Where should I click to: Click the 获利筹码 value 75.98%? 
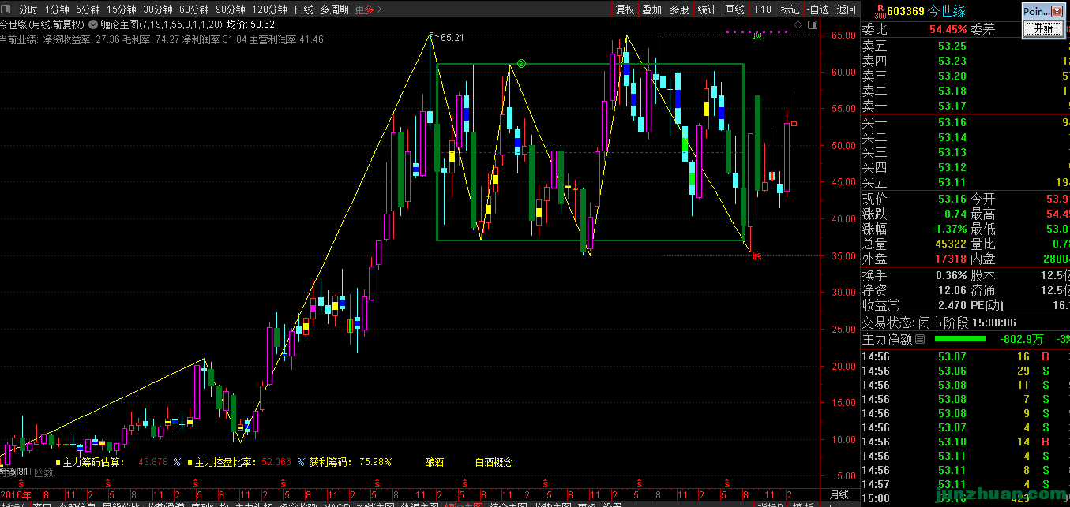point(375,462)
